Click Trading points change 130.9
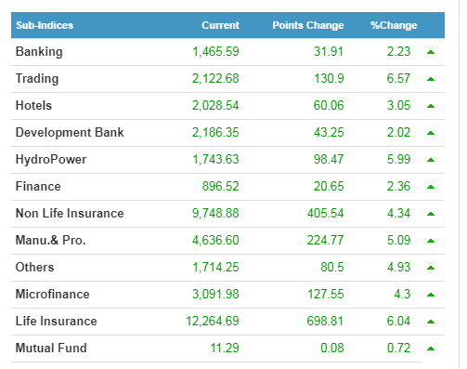 (329, 78)
